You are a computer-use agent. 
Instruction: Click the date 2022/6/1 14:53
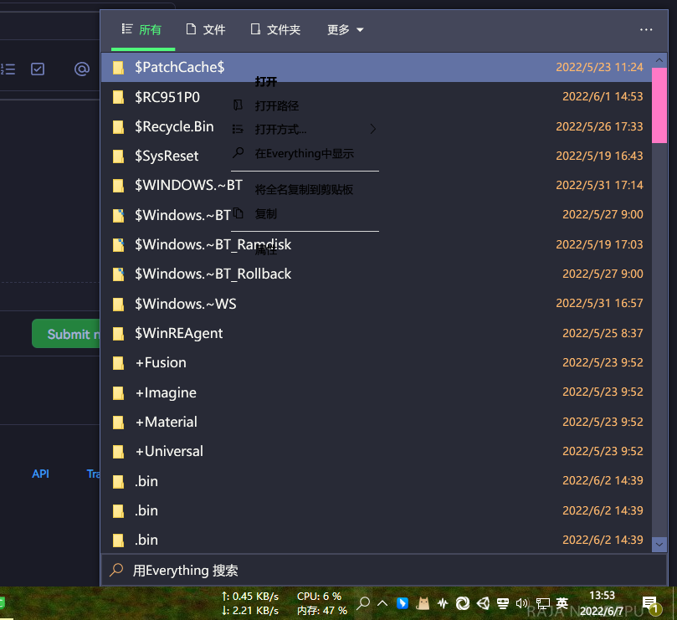point(603,96)
